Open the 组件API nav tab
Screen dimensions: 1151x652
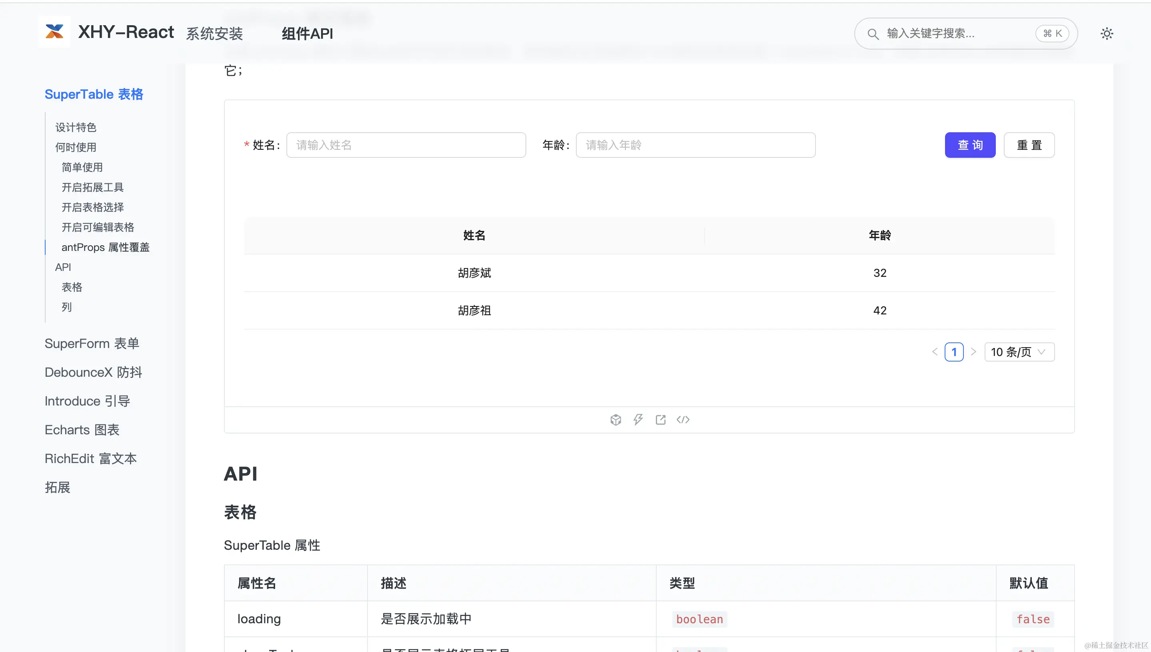(x=307, y=34)
